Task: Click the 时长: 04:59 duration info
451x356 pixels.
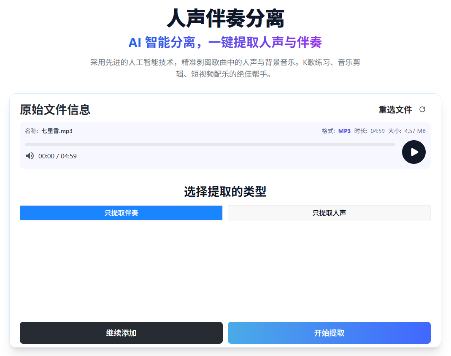Action: pos(369,131)
